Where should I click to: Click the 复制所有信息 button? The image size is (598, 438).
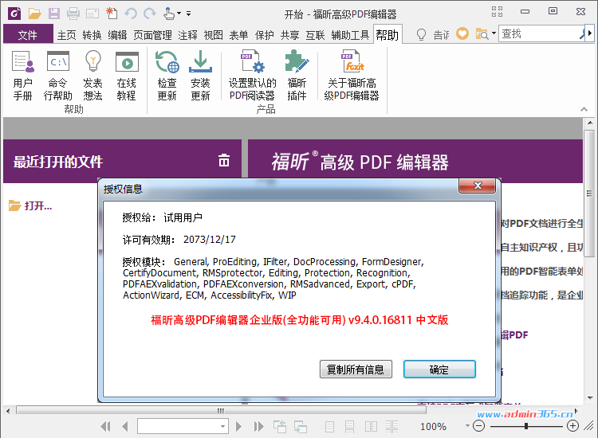coord(356,369)
